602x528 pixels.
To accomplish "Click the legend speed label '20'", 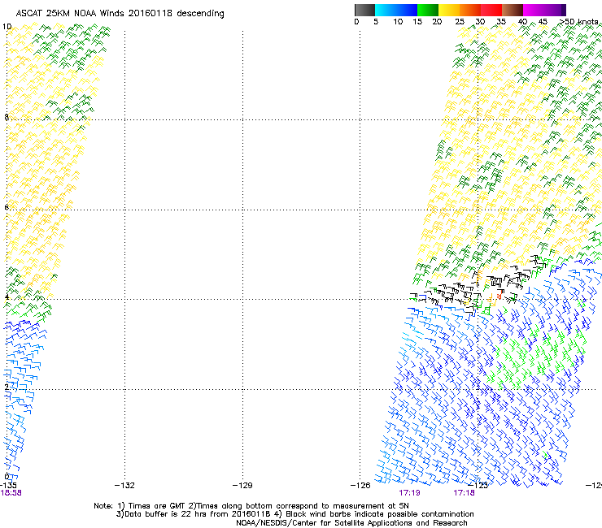I will (437, 22).
